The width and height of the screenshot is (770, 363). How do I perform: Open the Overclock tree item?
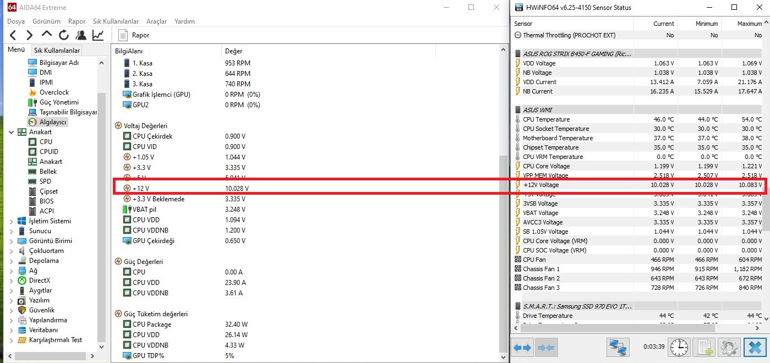click(x=54, y=92)
